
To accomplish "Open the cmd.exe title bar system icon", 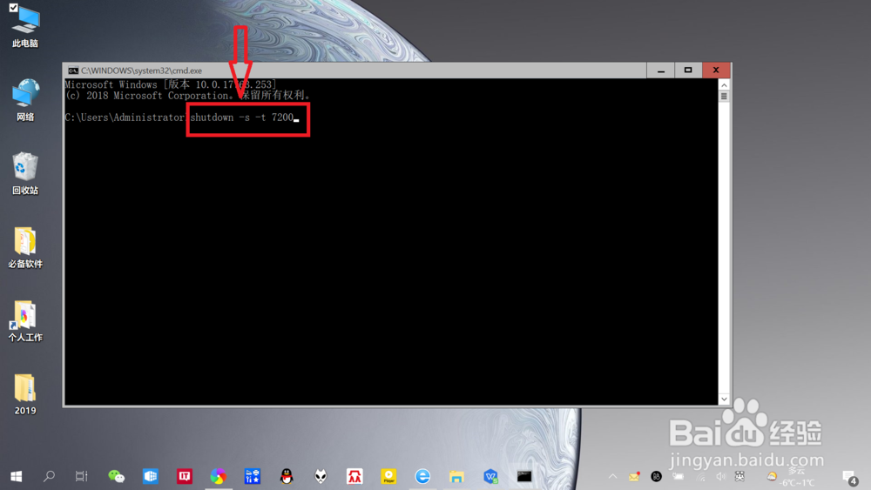I will [x=73, y=70].
